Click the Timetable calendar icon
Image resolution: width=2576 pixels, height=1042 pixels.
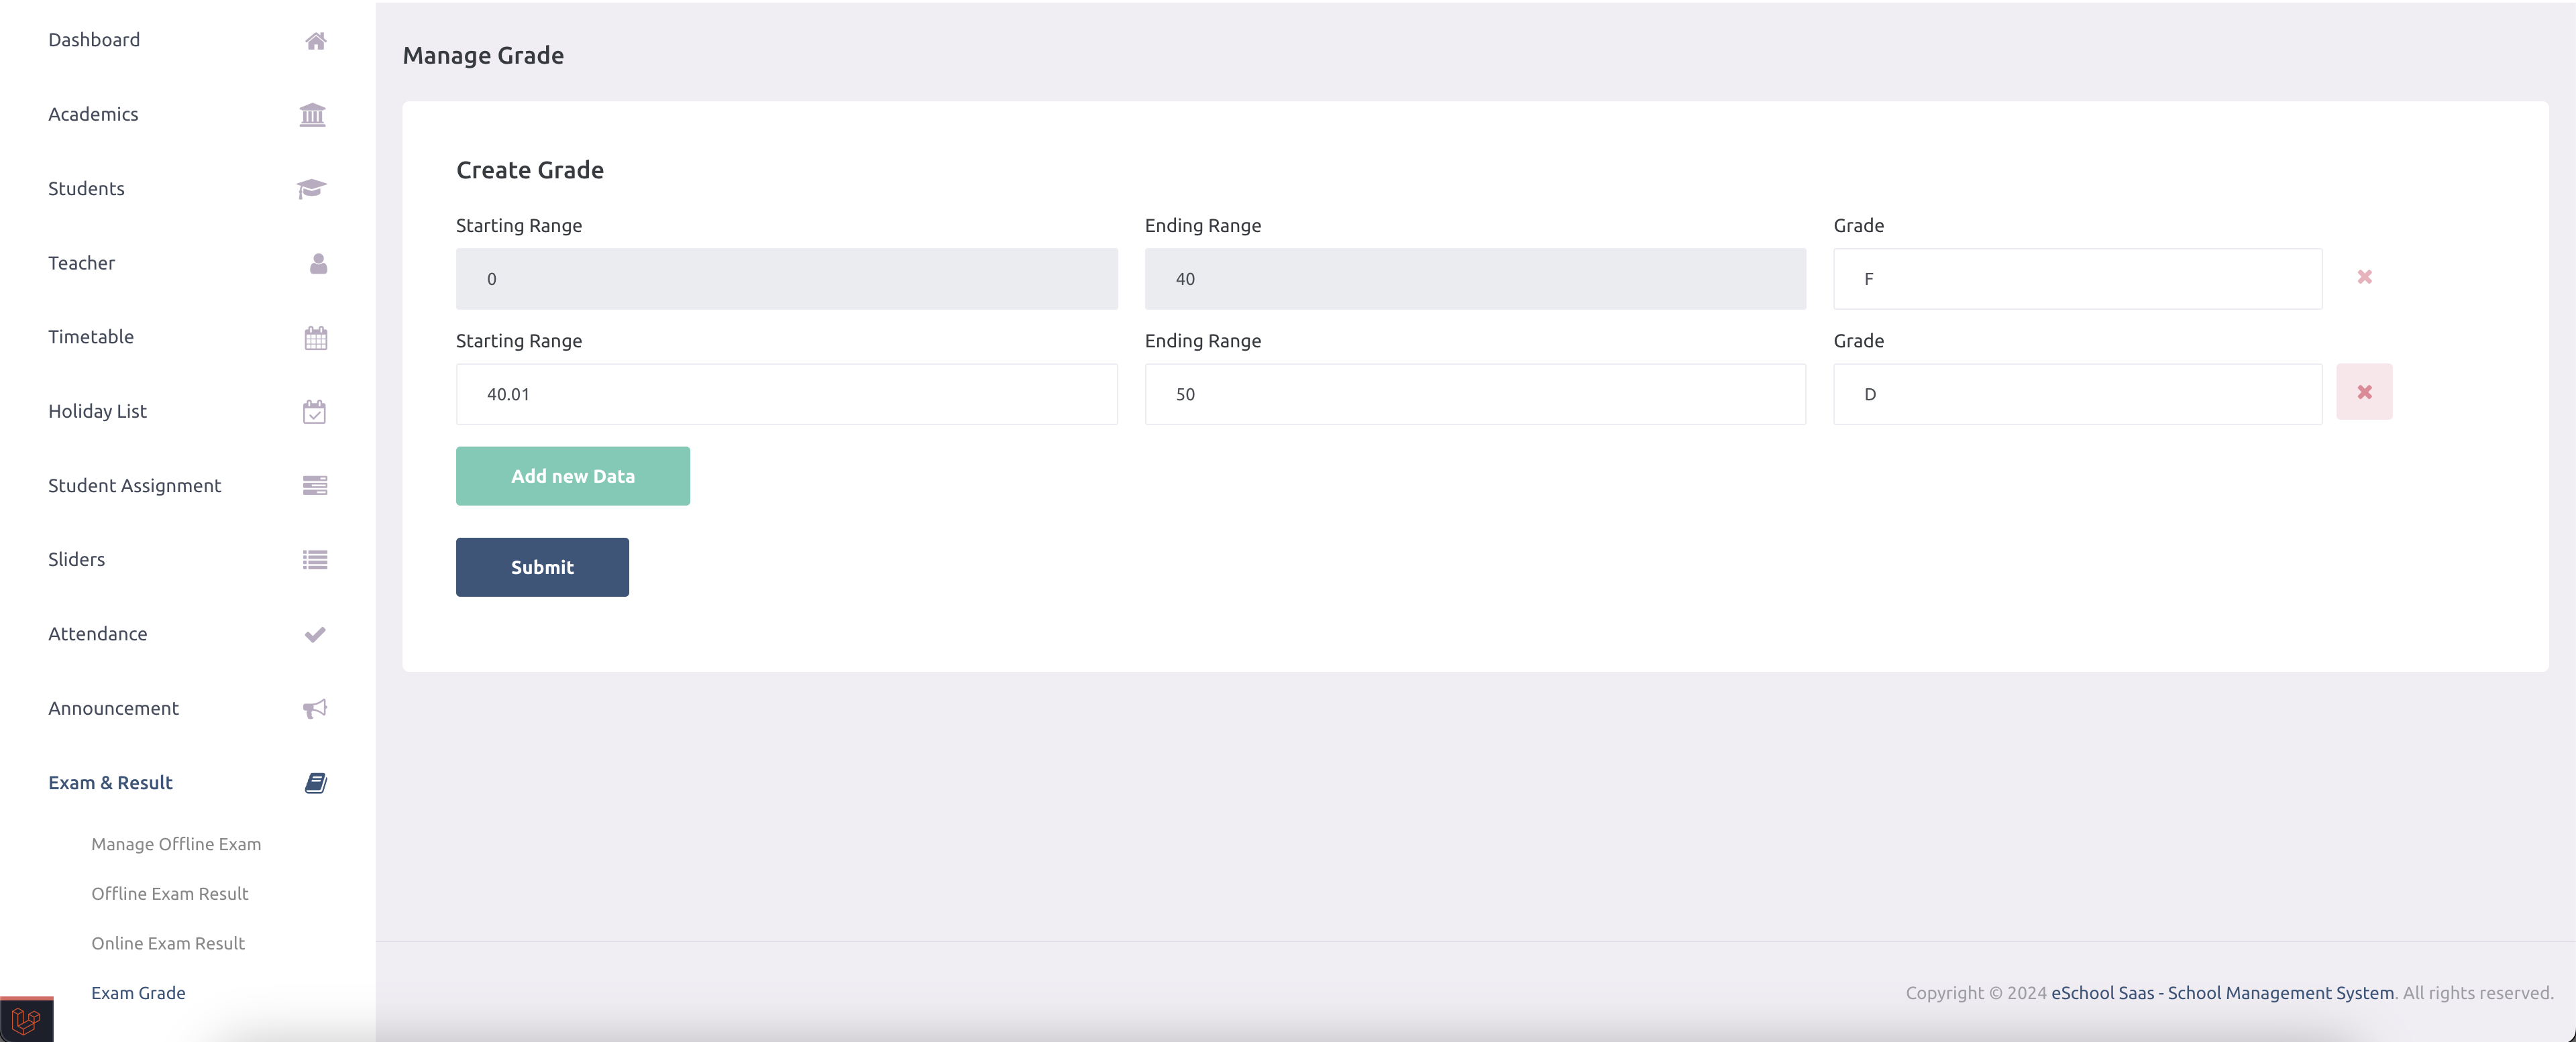click(x=315, y=338)
